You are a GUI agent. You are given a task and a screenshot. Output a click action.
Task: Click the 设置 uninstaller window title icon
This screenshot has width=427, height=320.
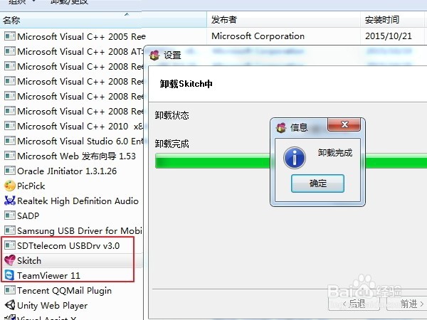pyautogui.click(x=154, y=55)
